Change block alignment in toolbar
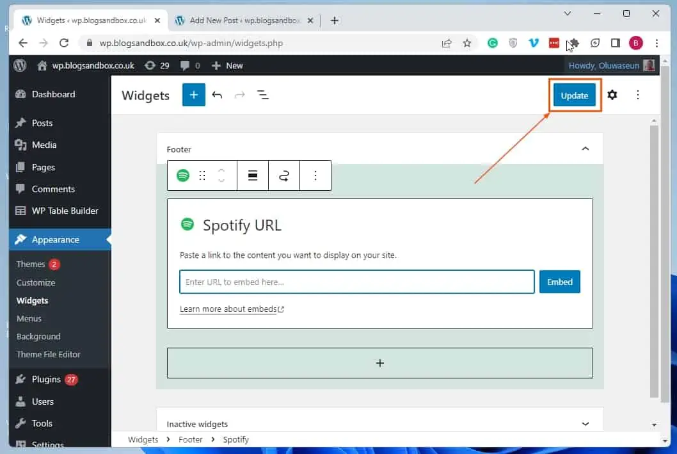This screenshot has height=454, width=677. pyautogui.click(x=253, y=175)
